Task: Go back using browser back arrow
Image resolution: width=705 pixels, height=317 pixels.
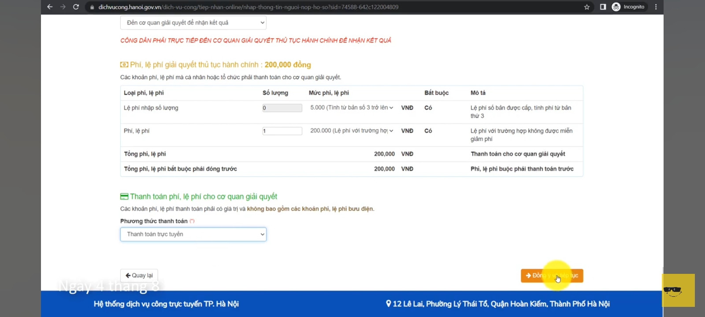Action: (50, 7)
